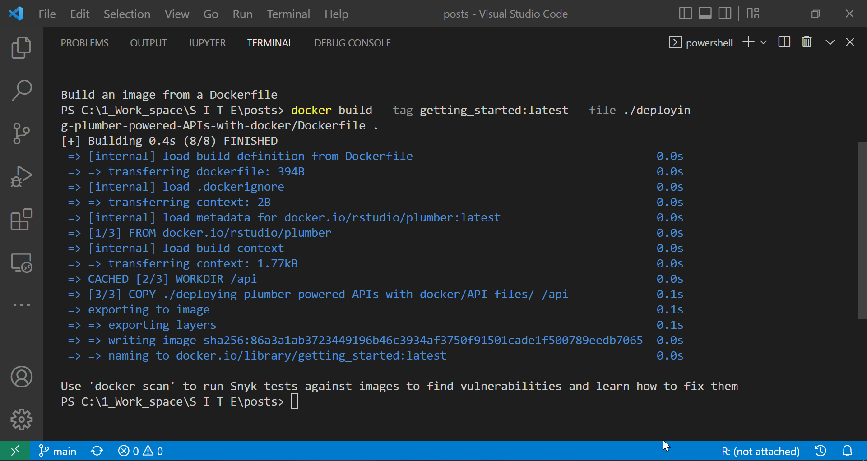This screenshot has width=867, height=461.
Task: Toggle the primary sidebar visibility
Action: tap(685, 14)
